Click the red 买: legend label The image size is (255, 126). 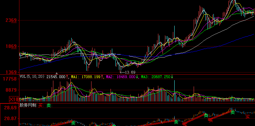41,106
